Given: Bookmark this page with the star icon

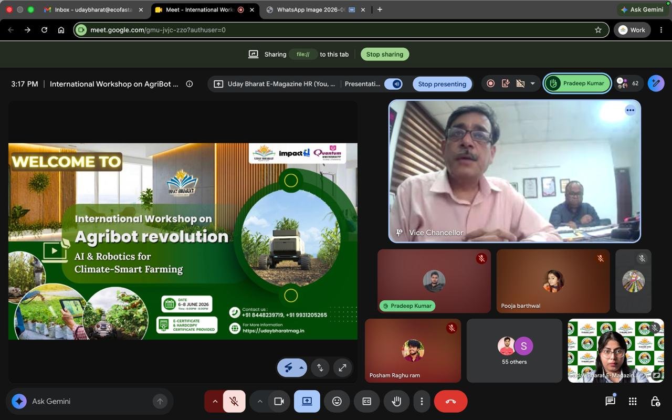Looking at the screenshot, I should click(598, 30).
